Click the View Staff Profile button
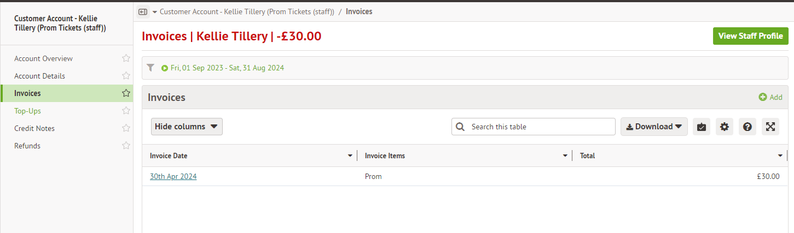 pos(750,36)
